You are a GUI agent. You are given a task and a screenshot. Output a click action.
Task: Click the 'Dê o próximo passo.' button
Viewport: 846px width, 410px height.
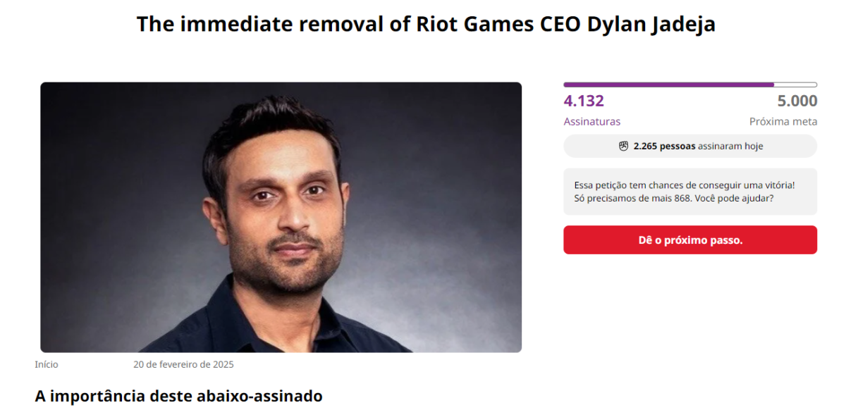coord(689,240)
